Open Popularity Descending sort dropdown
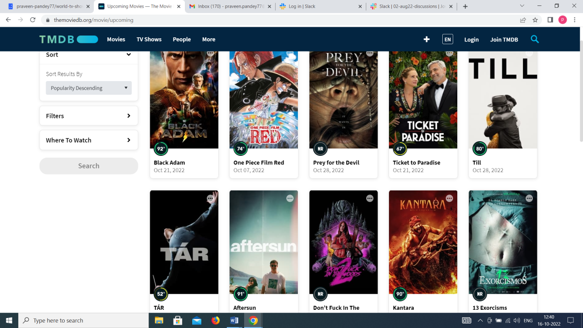 [x=89, y=88]
